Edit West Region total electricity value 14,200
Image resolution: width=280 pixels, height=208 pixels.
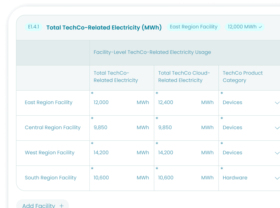click(101, 152)
